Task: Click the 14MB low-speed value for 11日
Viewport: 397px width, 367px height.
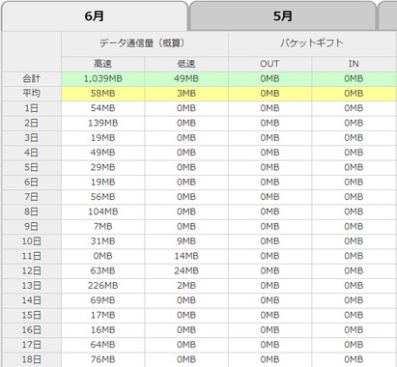Action: [x=186, y=256]
